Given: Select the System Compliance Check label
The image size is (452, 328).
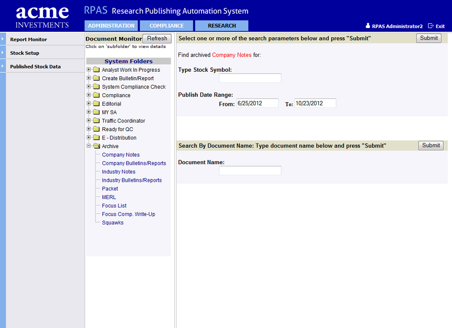Looking at the screenshot, I should 134,87.
